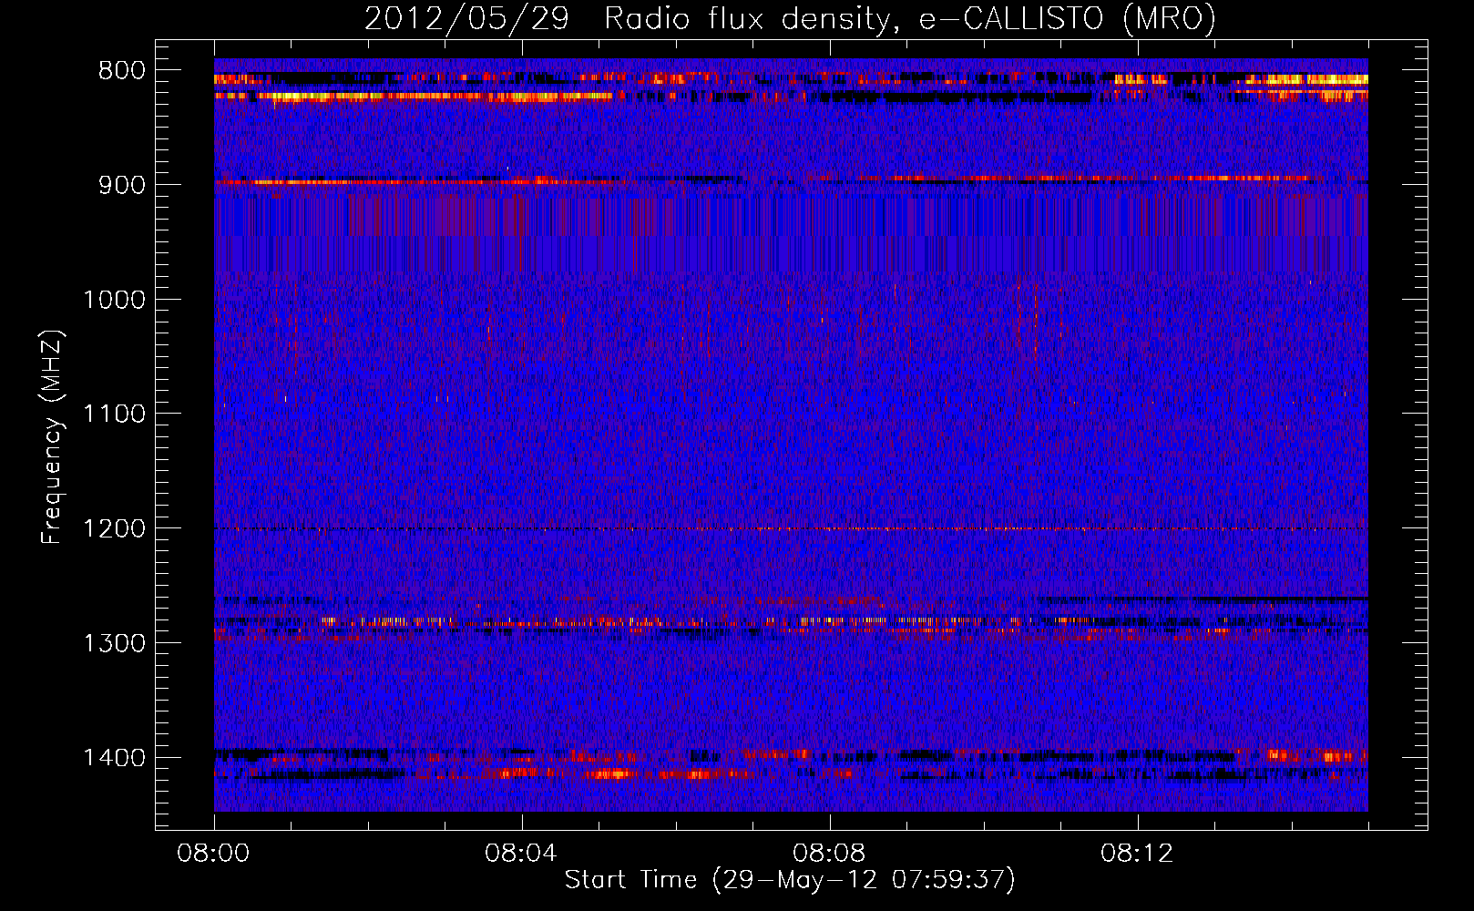Click the 'Start Time (29-May-12 07:59:37)' label
Screen dimensions: 1474x911
pyautogui.click(x=790, y=880)
